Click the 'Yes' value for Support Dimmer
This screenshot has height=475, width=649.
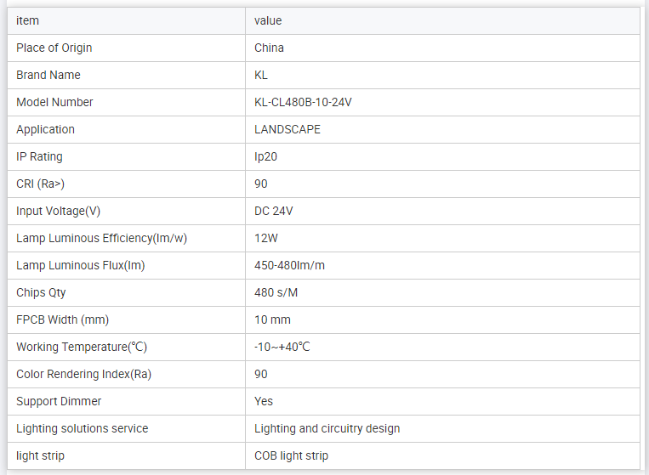pyautogui.click(x=264, y=401)
